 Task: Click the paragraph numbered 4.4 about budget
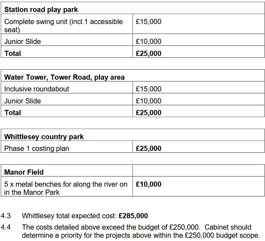141,231
